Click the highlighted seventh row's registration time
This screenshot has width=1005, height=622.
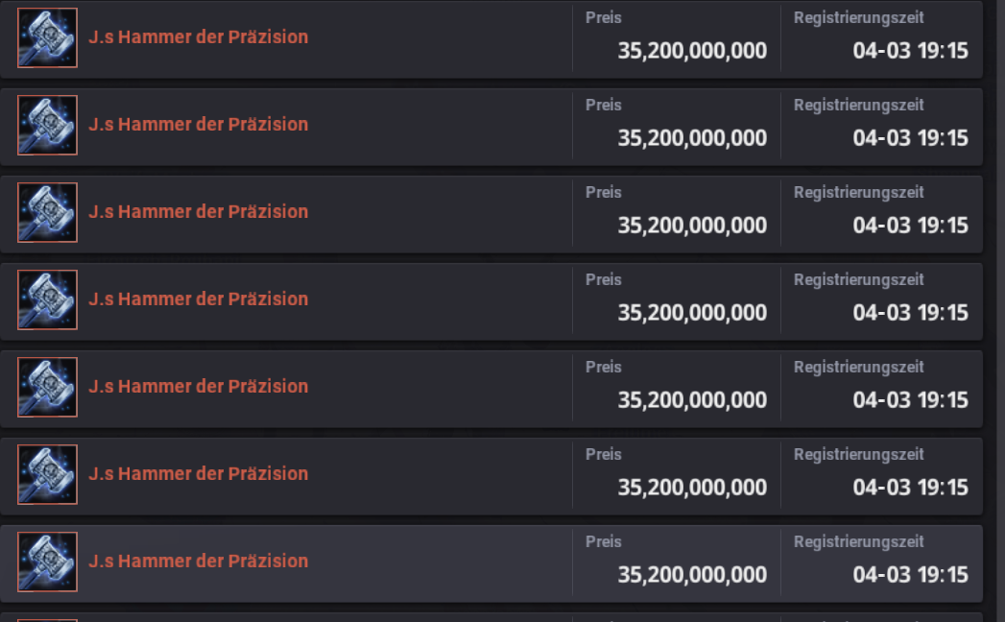click(x=910, y=574)
